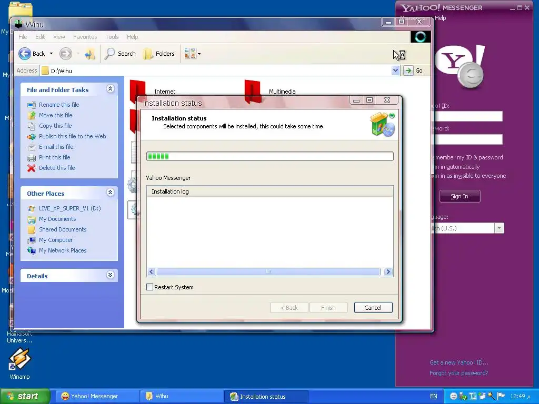Switch to Wihu taskbar button
This screenshot has width=539, height=404.
pyautogui.click(x=181, y=396)
